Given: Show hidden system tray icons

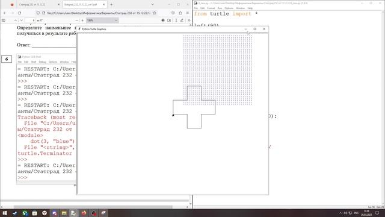Looking at the screenshot, I should tap(340, 213).
